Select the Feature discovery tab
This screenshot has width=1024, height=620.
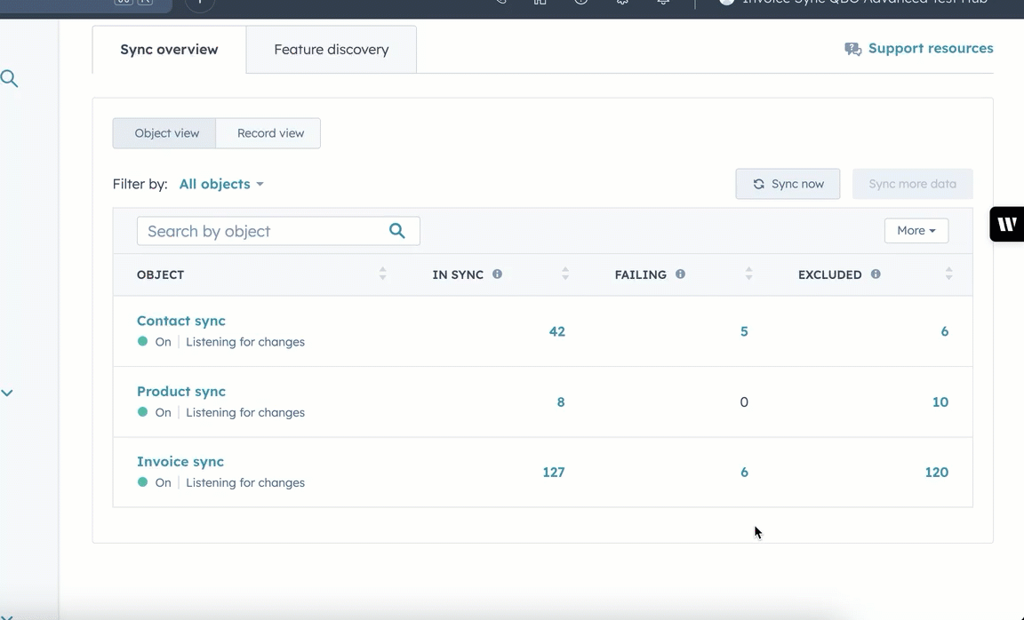331,50
